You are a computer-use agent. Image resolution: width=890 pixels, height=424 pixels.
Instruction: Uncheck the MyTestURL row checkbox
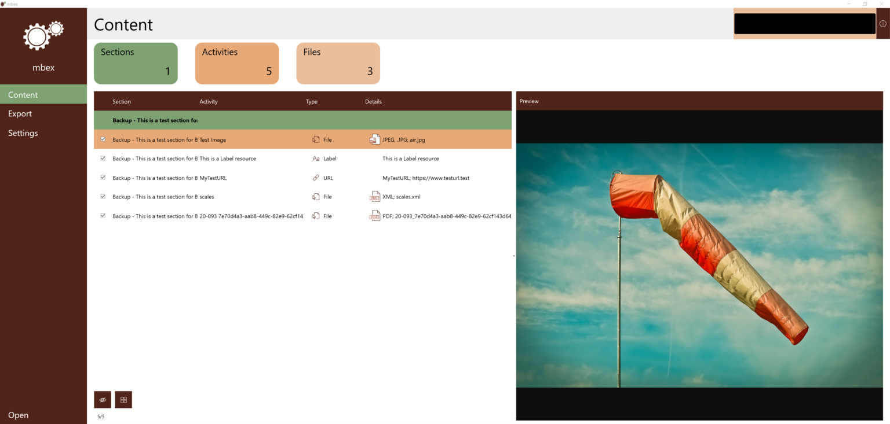pos(103,178)
